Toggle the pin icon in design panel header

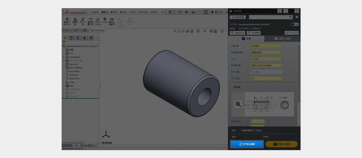coord(279,11)
